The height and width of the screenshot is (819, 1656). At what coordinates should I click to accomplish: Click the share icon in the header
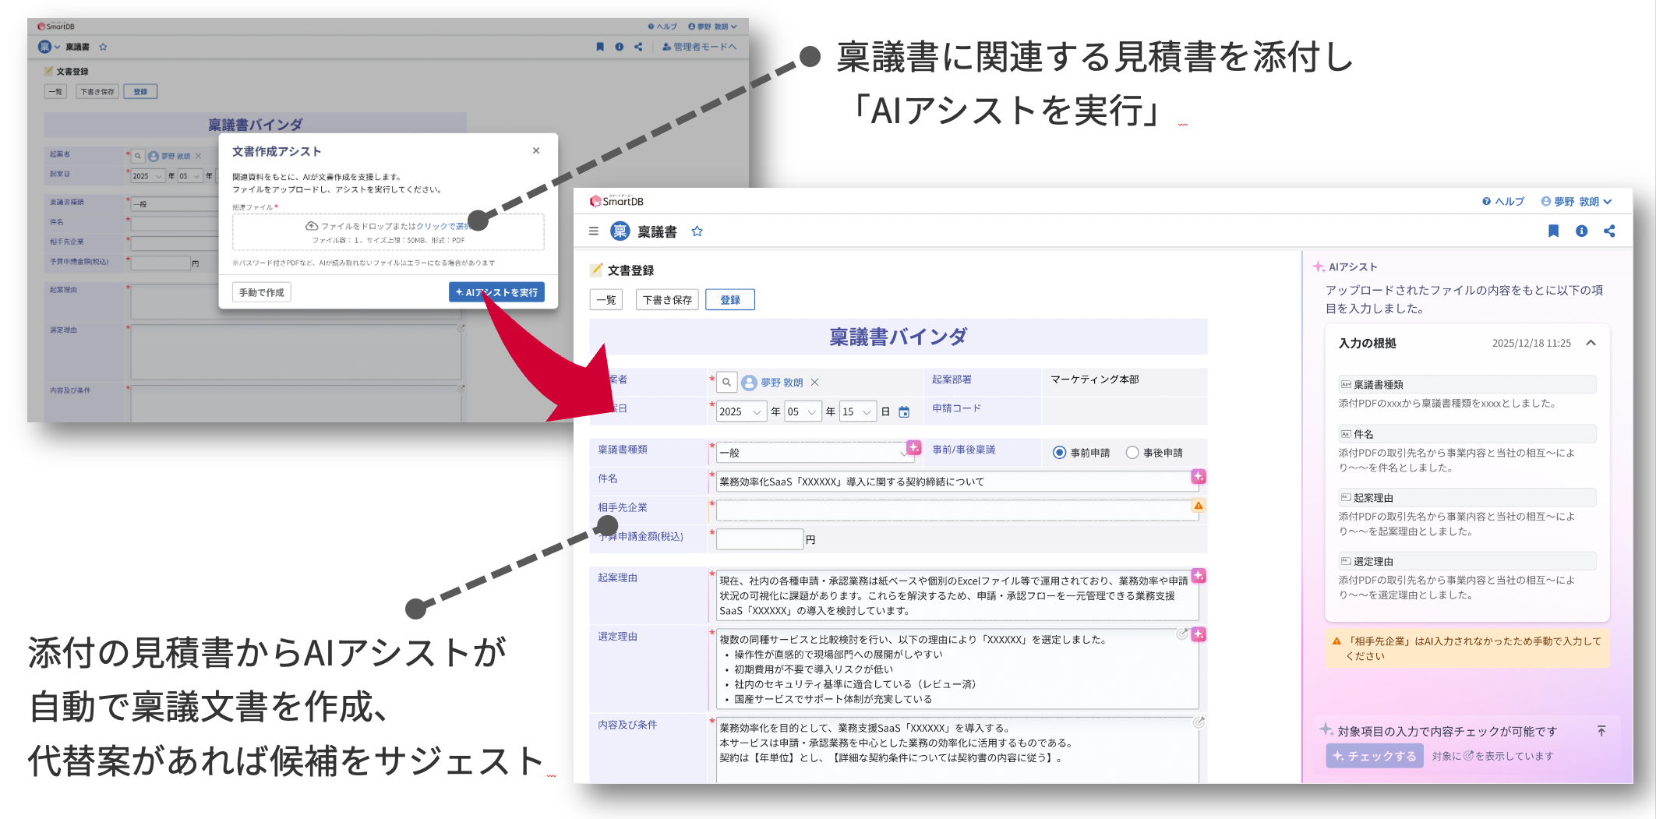click(x=1609, y=231)
